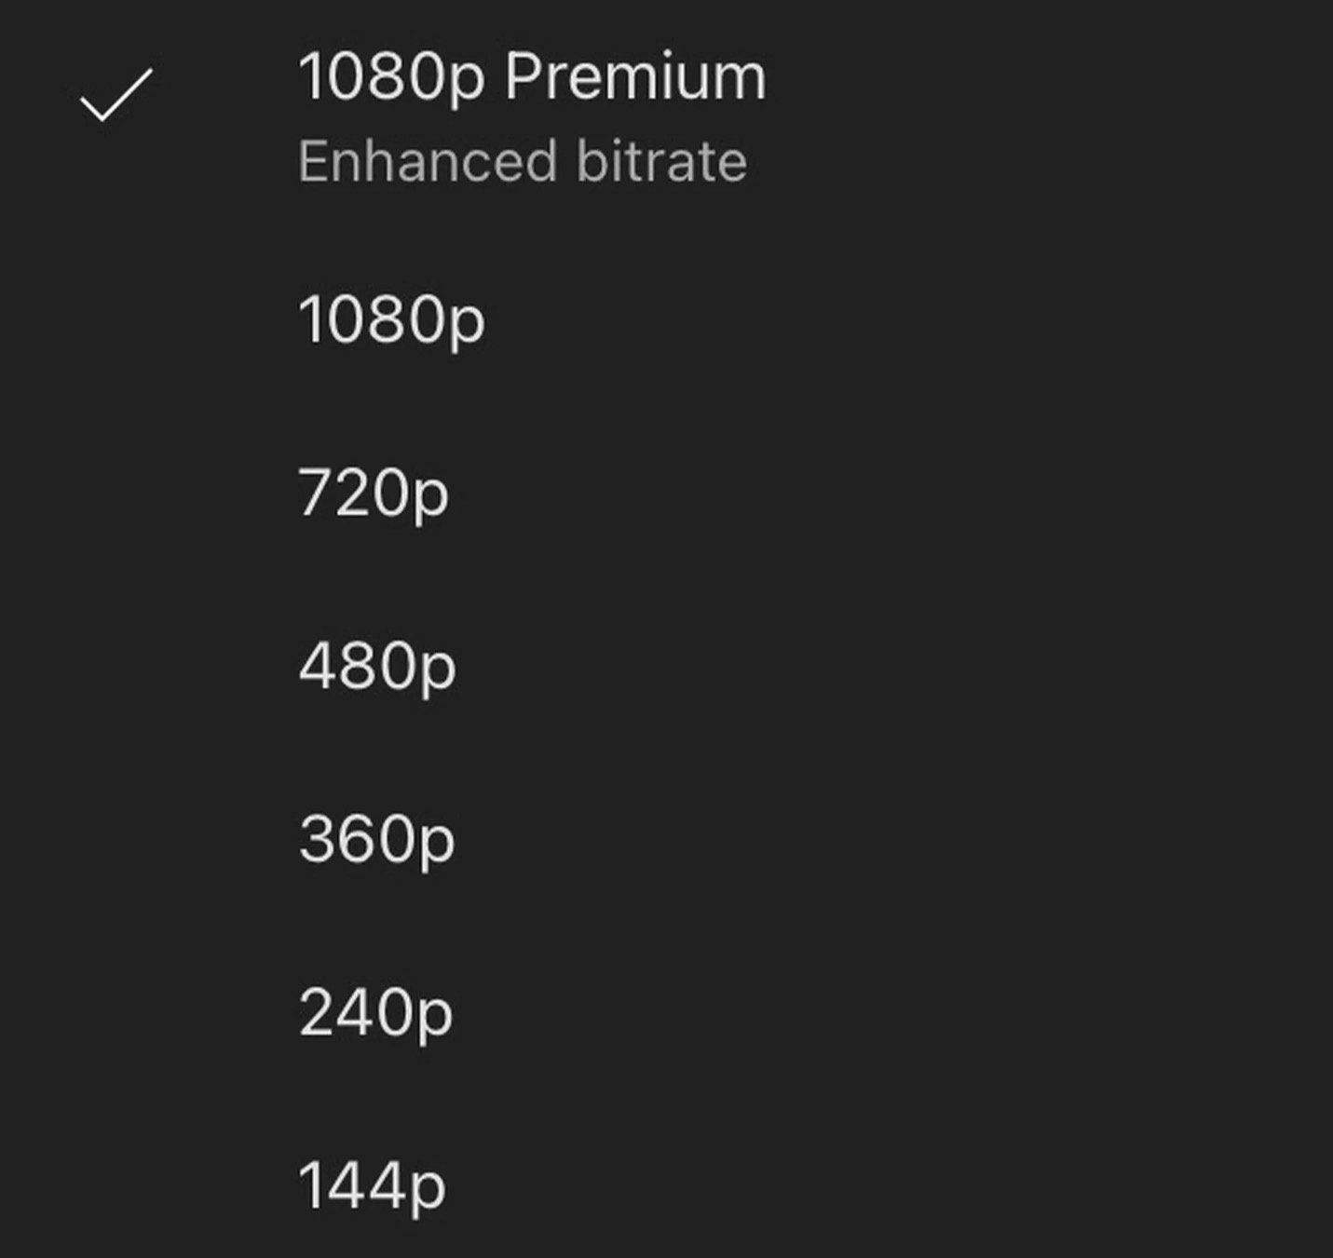Activate the 480p list entry
This screenshot has width=1333, height=1258.
(x=376, y=667)
